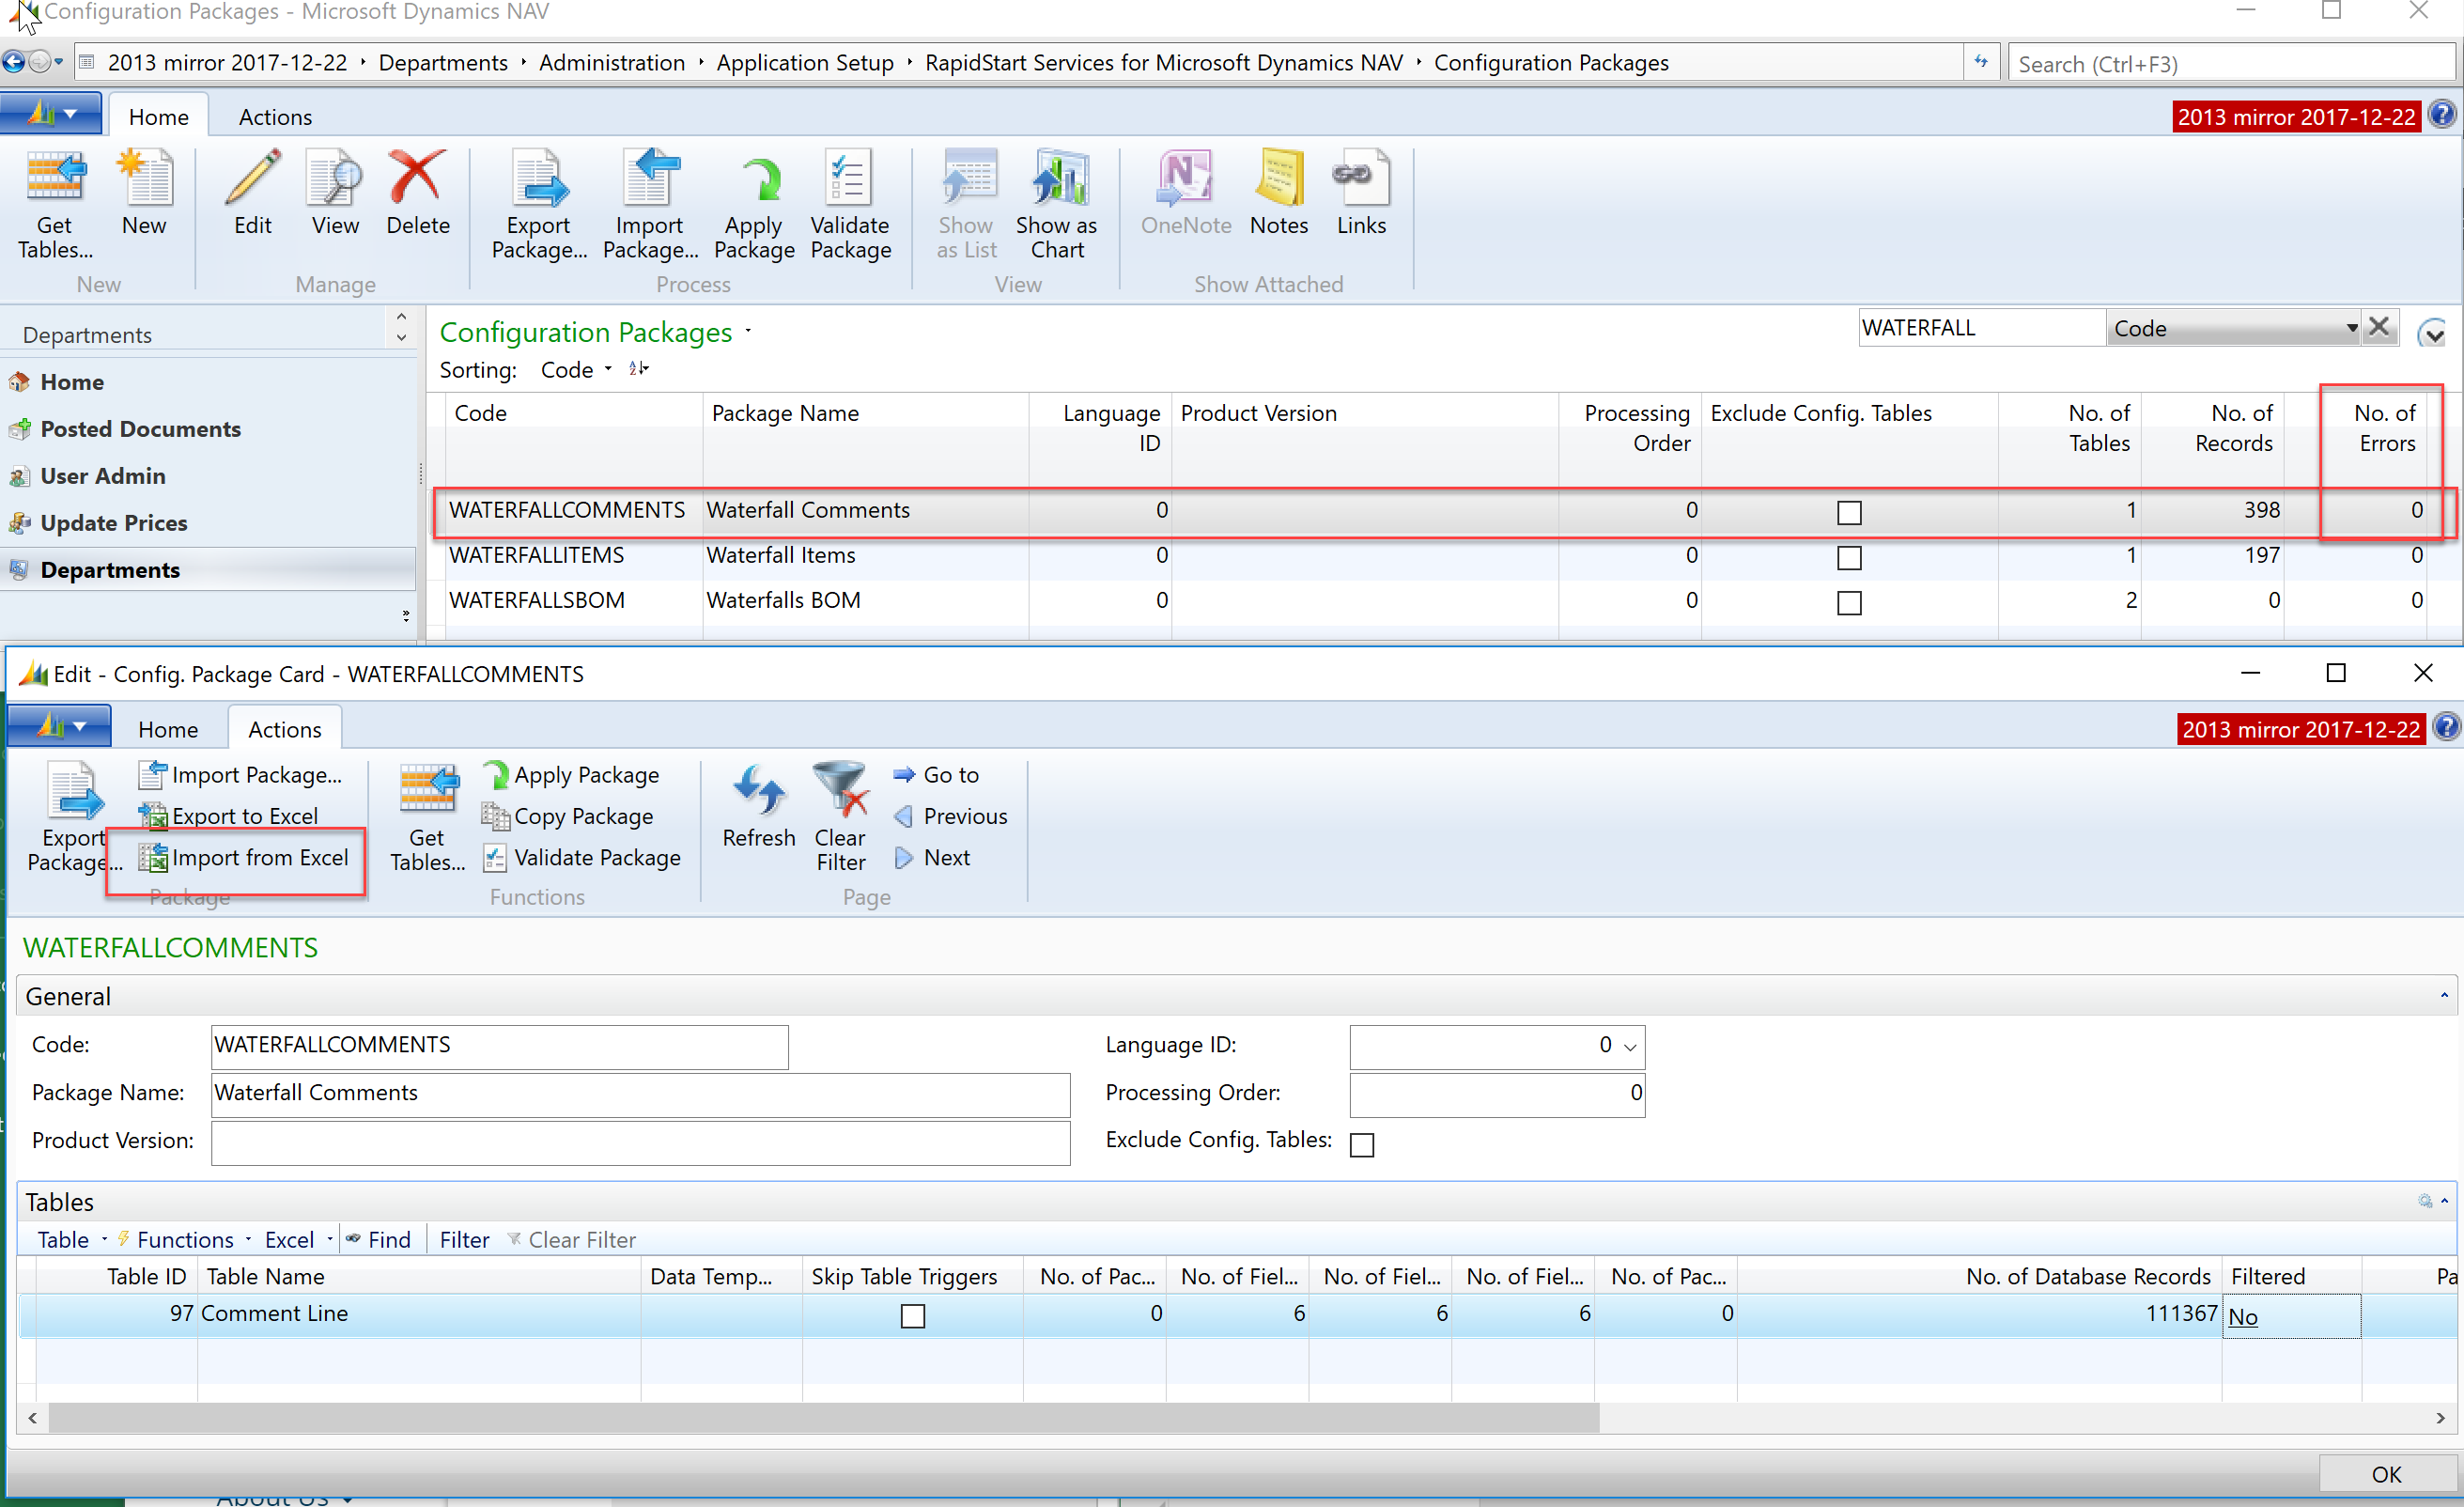2464x1507 pixels.
Task: Click the help question mark in main window
Action: pyautogui.click(x=2443, y=115)
